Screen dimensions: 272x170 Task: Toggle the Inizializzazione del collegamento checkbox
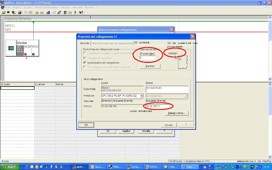(84, 63)
